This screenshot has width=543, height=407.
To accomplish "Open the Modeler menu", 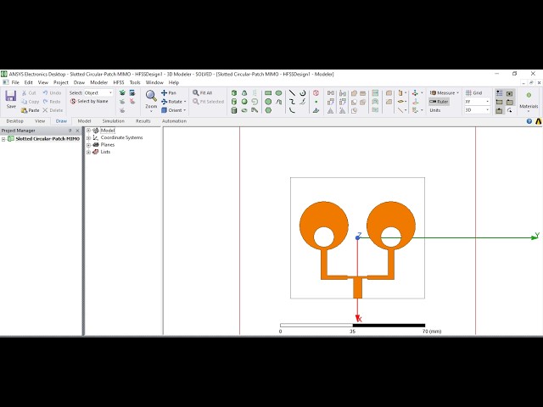I will (x=98, y=82).
